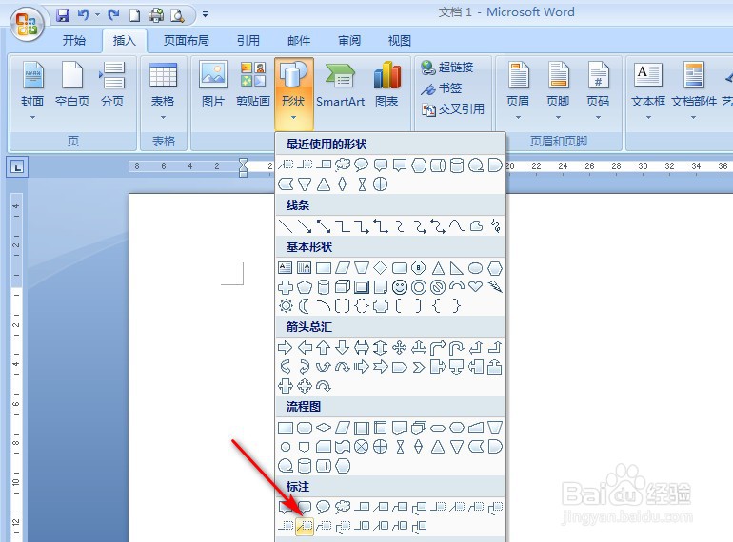Open the 文档部件 quick parts dropdown
This screenshot has width=733, height=542.
pyautogui.click(x=694, y=91)
